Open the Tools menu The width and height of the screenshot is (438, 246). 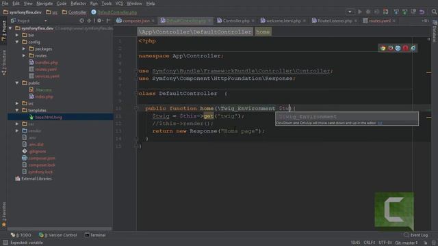[x=107, y=3]
